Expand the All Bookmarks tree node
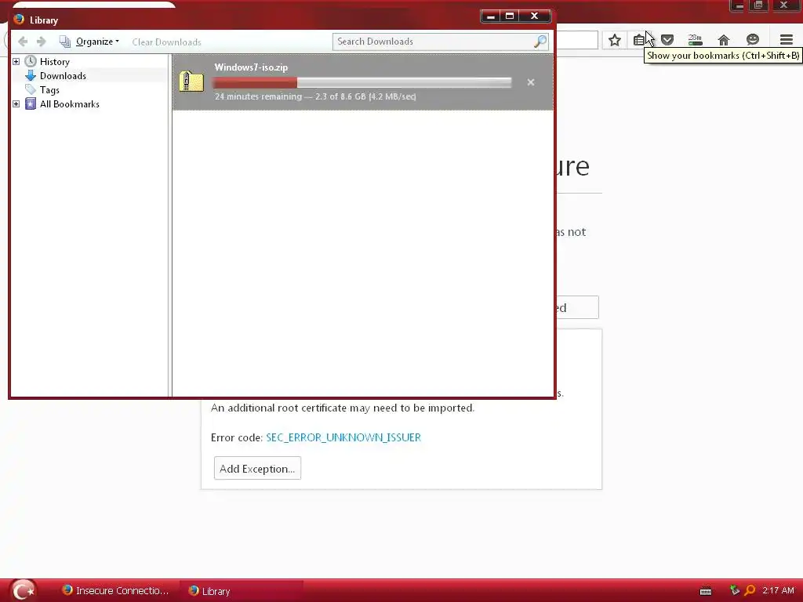803x602 pixels. [16, 104]
